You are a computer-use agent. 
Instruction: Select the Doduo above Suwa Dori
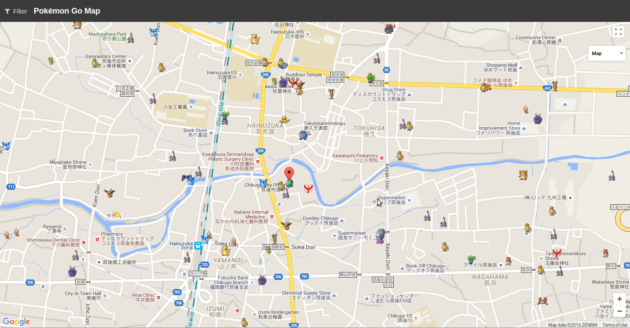pos(274,239)
